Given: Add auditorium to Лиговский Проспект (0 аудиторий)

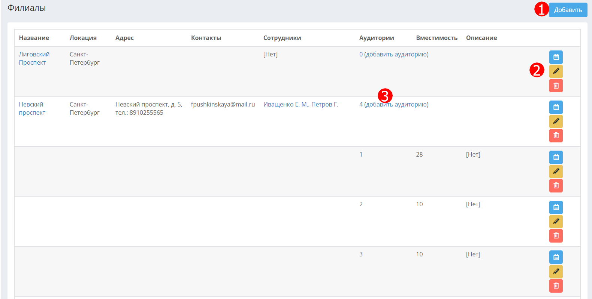Looking at the screenshot, I should [396, 55].
